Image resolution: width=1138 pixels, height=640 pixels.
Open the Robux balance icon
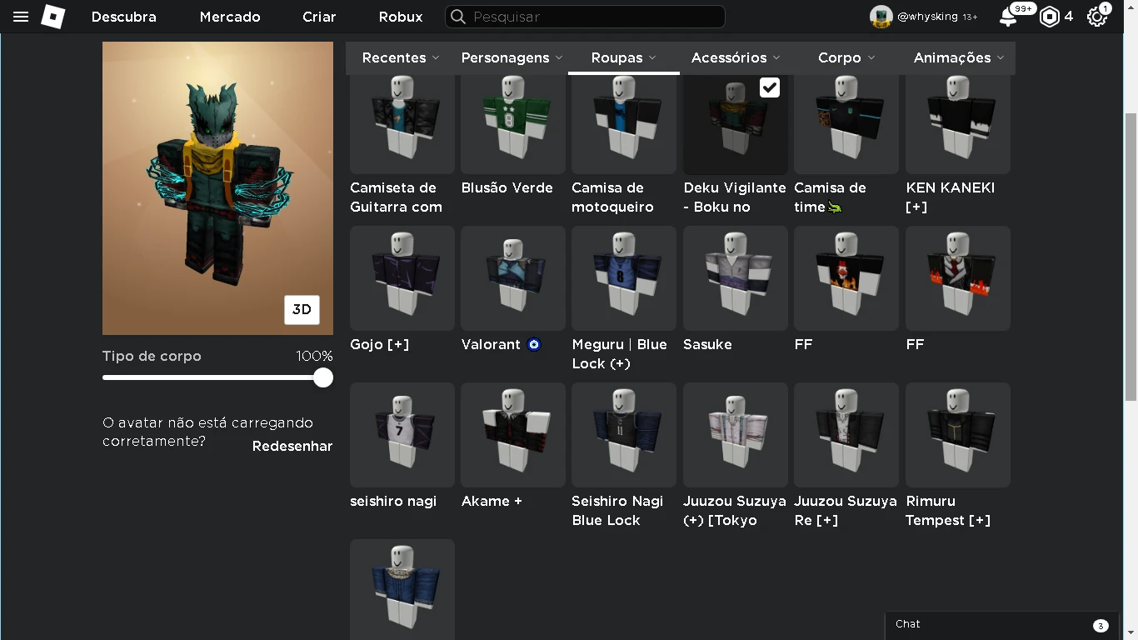pos(1050,17)
